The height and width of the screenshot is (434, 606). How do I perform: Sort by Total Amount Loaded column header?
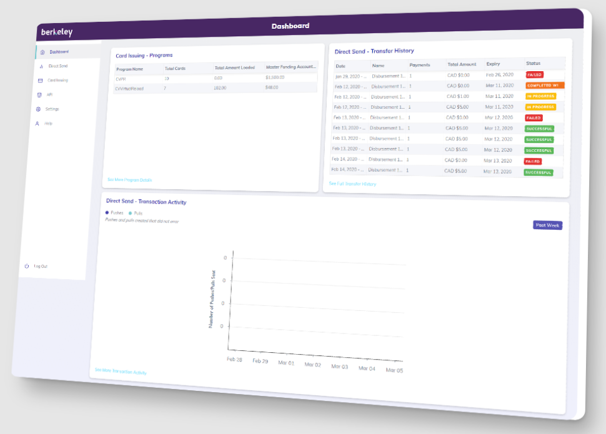(235, 67)
